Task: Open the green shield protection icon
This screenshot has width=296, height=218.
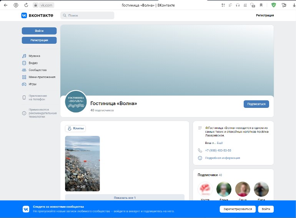Action: [x=274, y=5]
